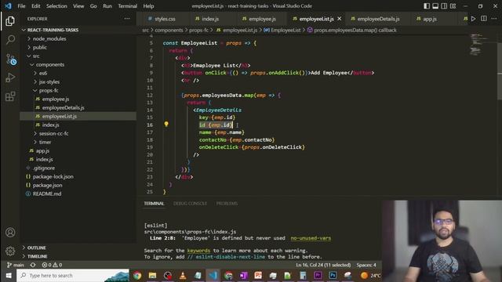Open the Source Control view
Image resolution: width=502 pixels, height=282 pixels.
coord(11,60)
